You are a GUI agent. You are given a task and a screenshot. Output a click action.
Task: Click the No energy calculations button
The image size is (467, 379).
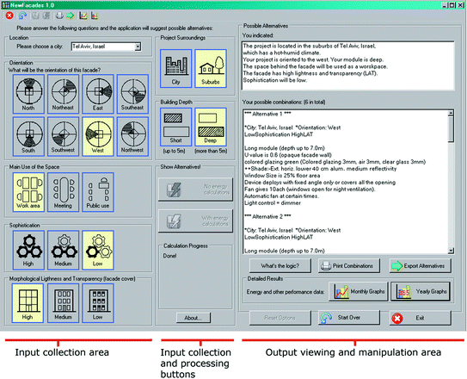[x=195, y=189]
